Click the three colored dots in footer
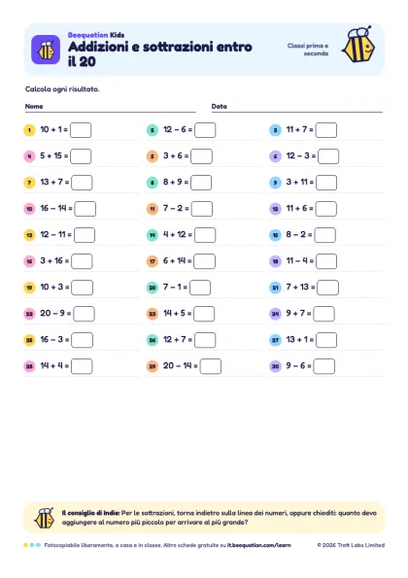The width and height of the screenshot is (408, 578). [x=32, y=545]
